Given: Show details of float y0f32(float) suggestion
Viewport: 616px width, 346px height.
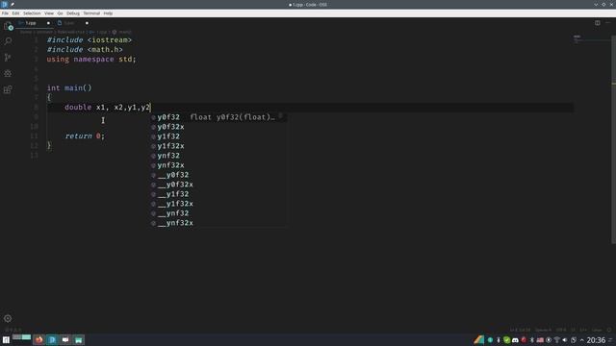Looking at the screenshot, I should [280, 116].
